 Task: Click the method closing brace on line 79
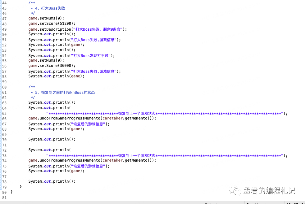[x=20, y=186]
